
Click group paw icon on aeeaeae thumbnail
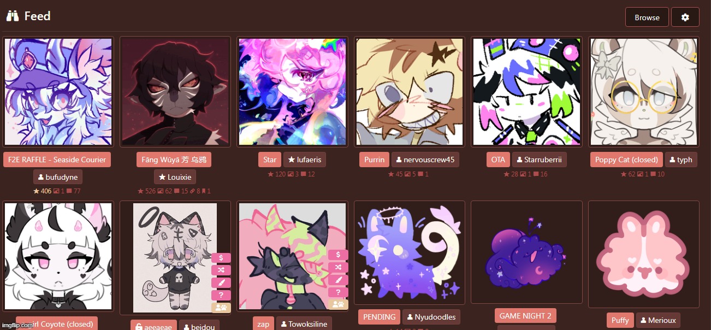tap(221, 308)
